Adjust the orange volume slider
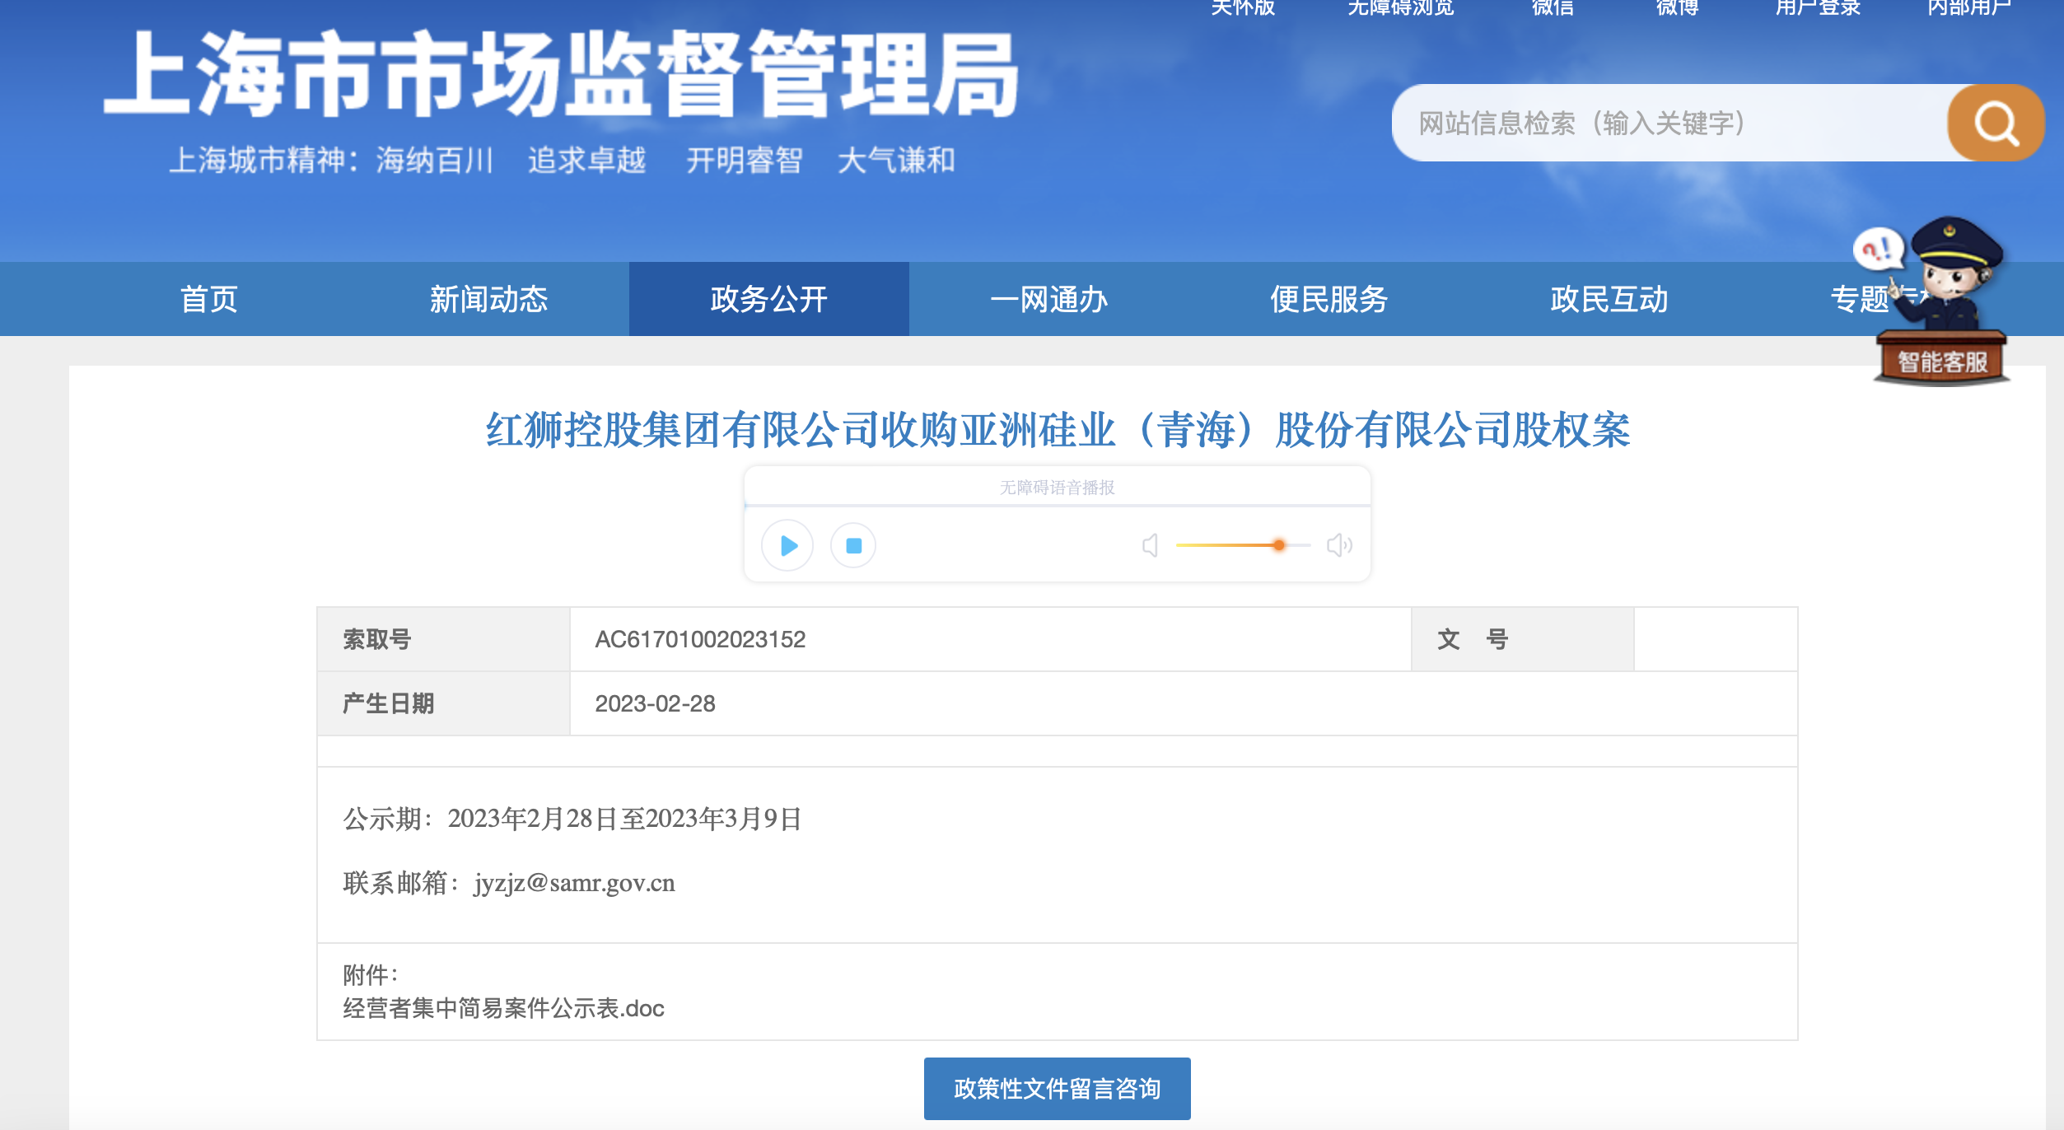The image size is (2064, 1130). tap(1278, 545)
